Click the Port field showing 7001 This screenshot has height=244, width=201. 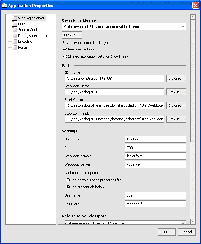[x=155, y=148]
